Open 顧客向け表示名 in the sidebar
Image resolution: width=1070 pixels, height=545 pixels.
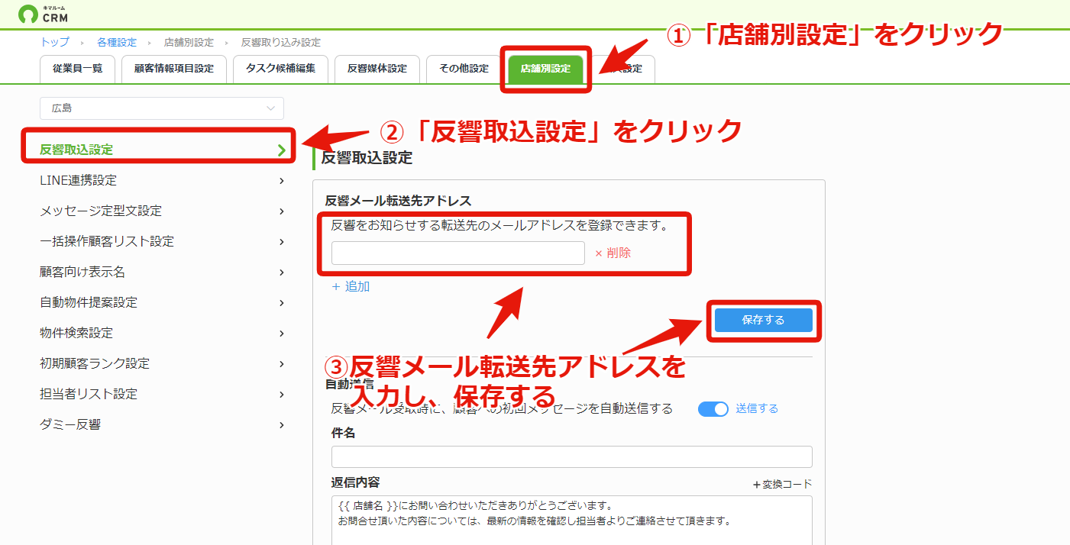tap(163, 272)
